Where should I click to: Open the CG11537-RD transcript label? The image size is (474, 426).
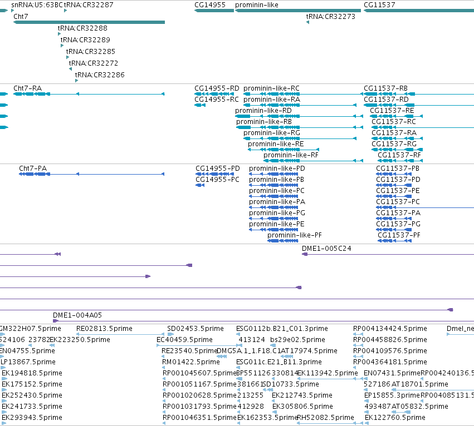click(x=386, y=100)
